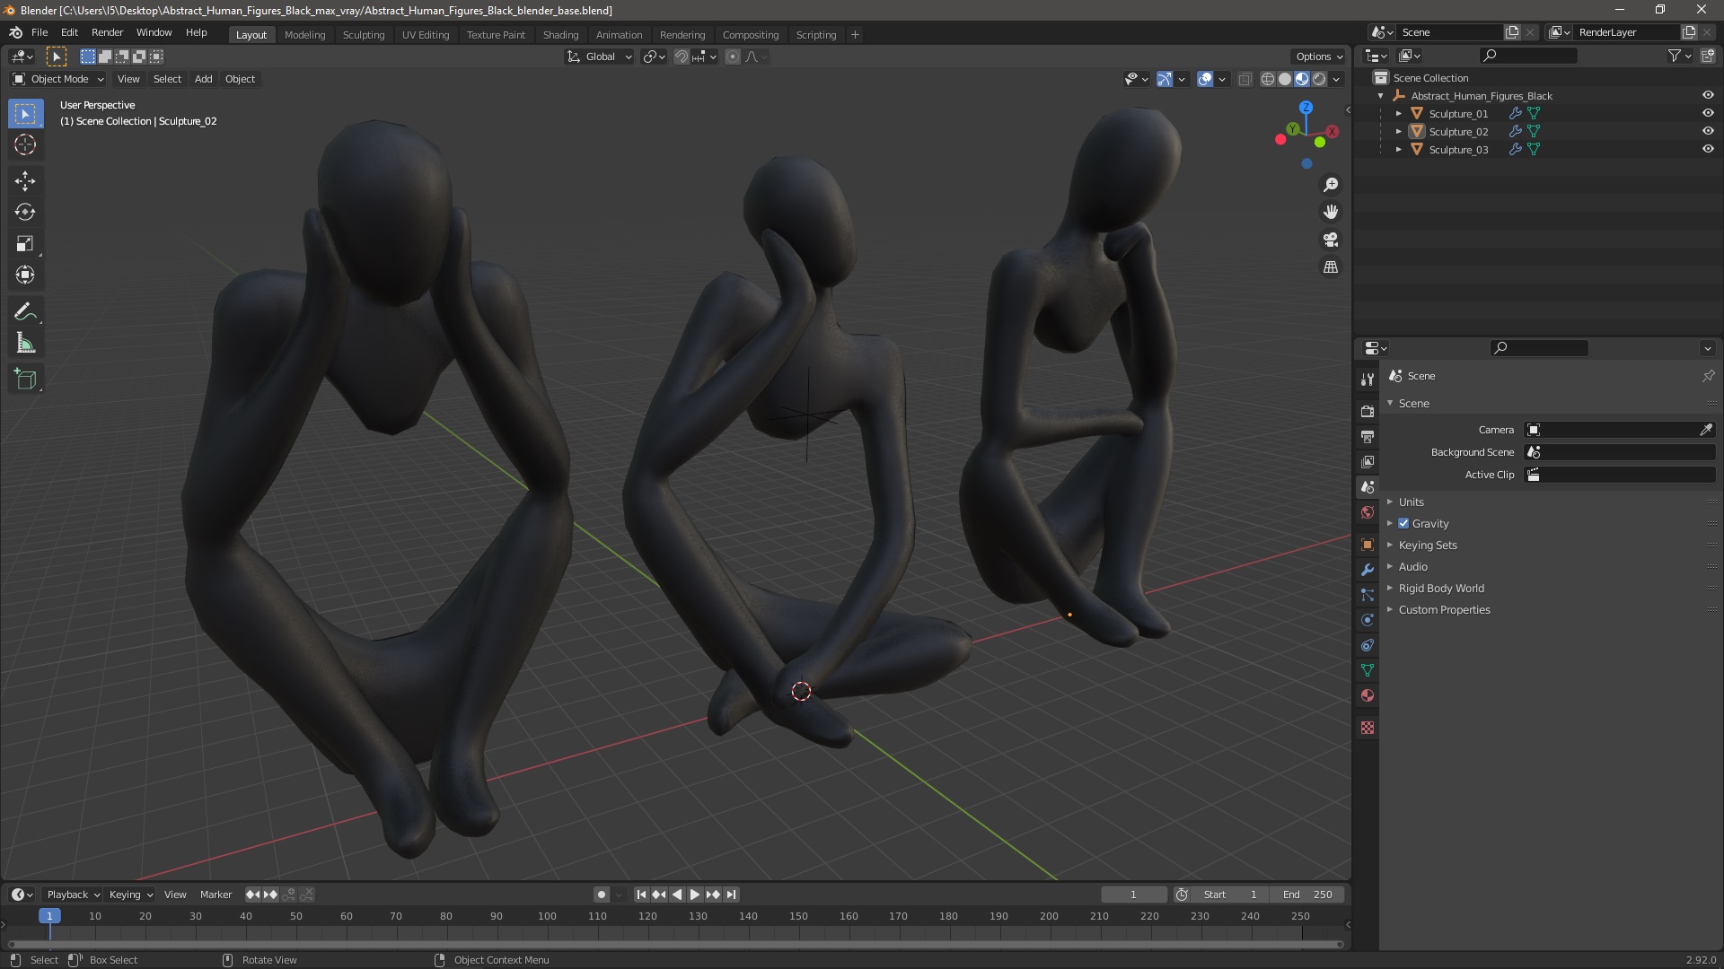Open Keying menu in timeline
This screenshot has width=1724, height=969.
click(130, 895)
